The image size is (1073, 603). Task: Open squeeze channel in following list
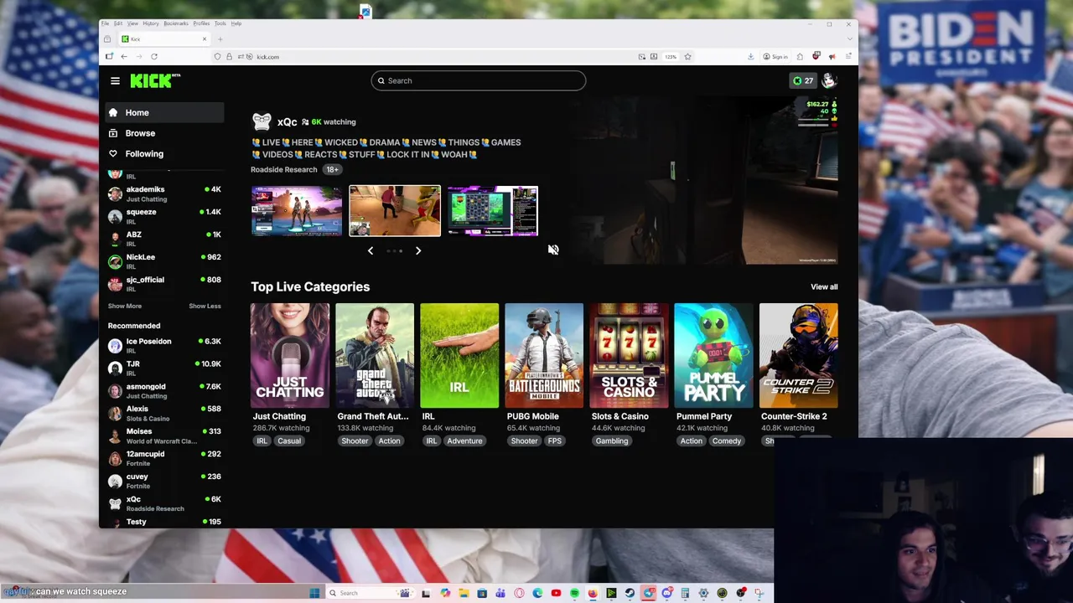164,216
